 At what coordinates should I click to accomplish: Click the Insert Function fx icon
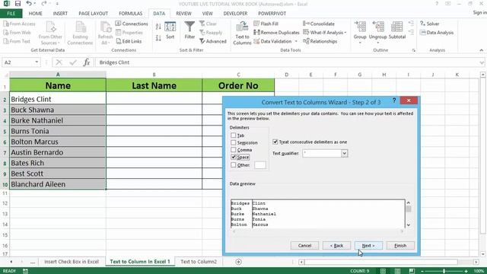[x=87, y=62]
